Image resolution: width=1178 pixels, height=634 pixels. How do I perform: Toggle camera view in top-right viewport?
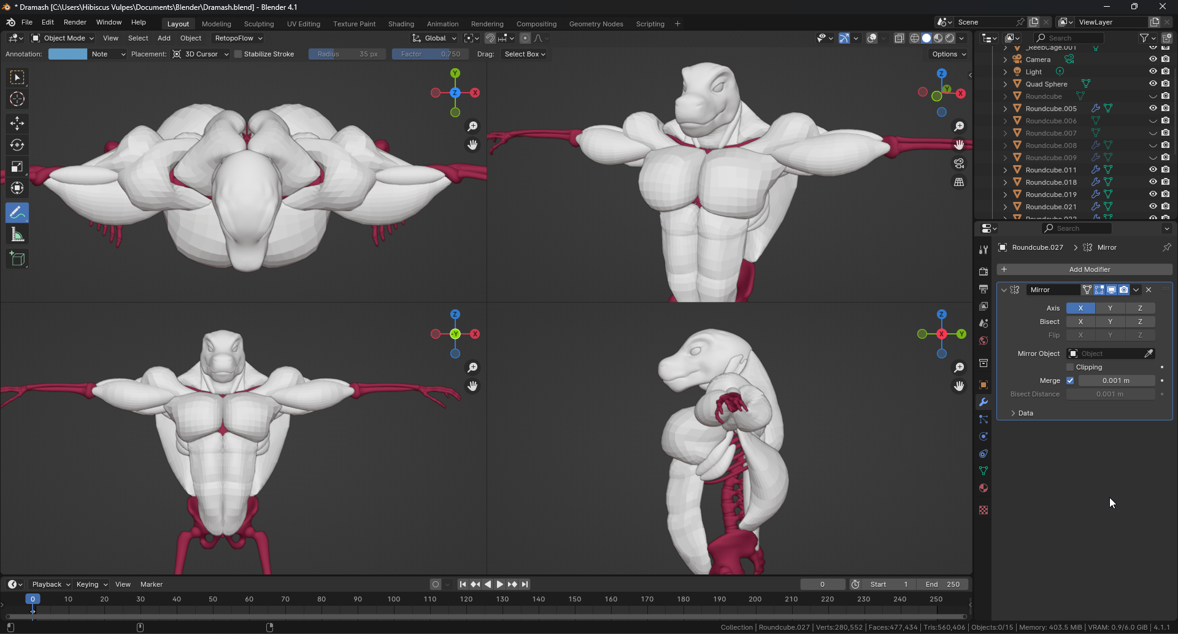[959, 163]
